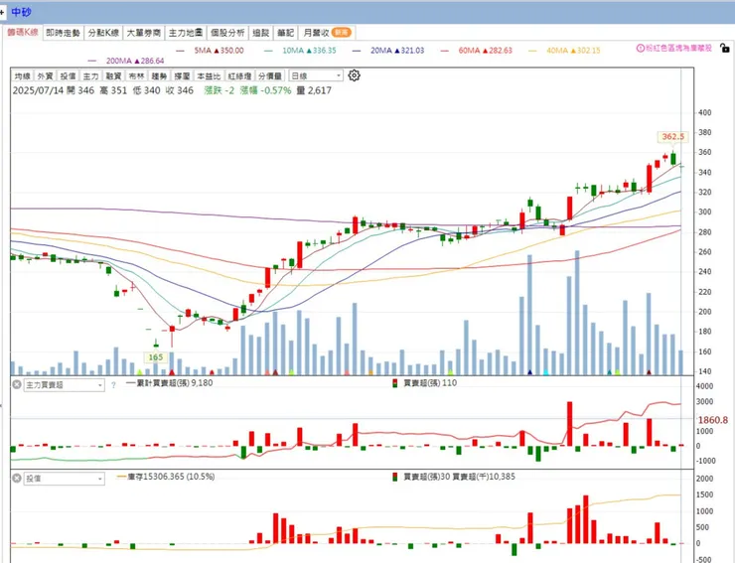Click the pink info icon for 庫藏股 note
This screenshot has height=563, width=735.
pyautogui.click(x=640, y=48)
